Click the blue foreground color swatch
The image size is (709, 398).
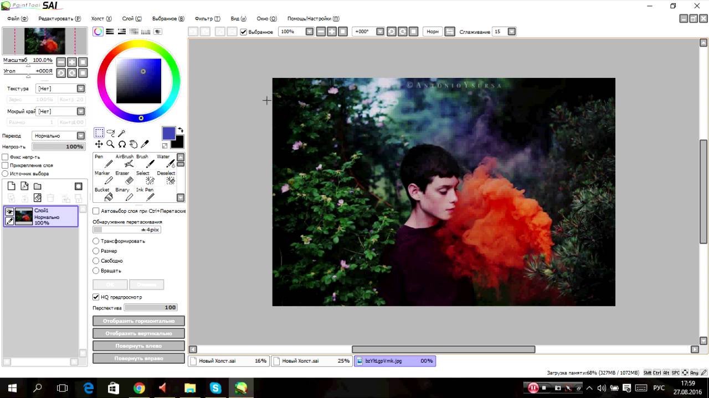point(168,133)
